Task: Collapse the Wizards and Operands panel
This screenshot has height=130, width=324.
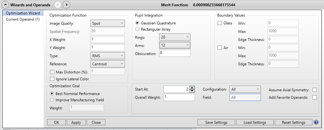Action: point(6,5)
